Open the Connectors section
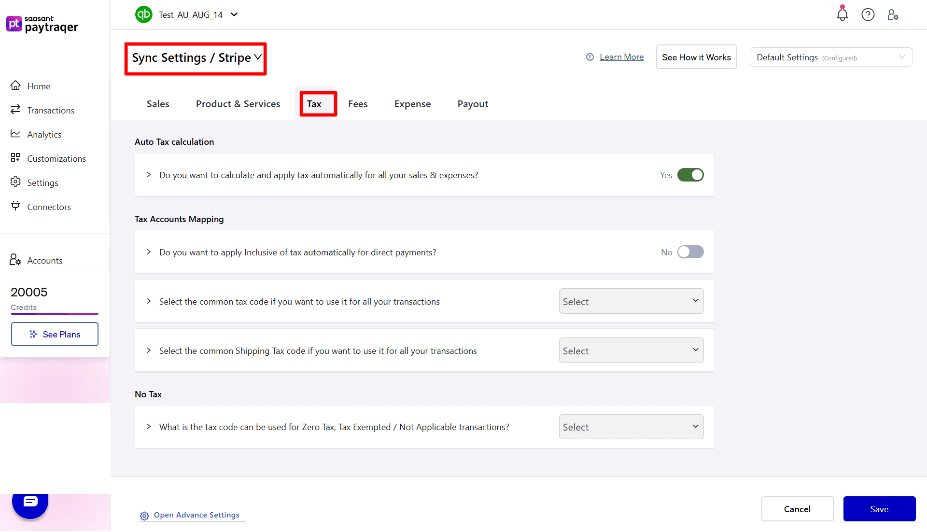This screenshot has width=927, height=532. click(49, 207)
